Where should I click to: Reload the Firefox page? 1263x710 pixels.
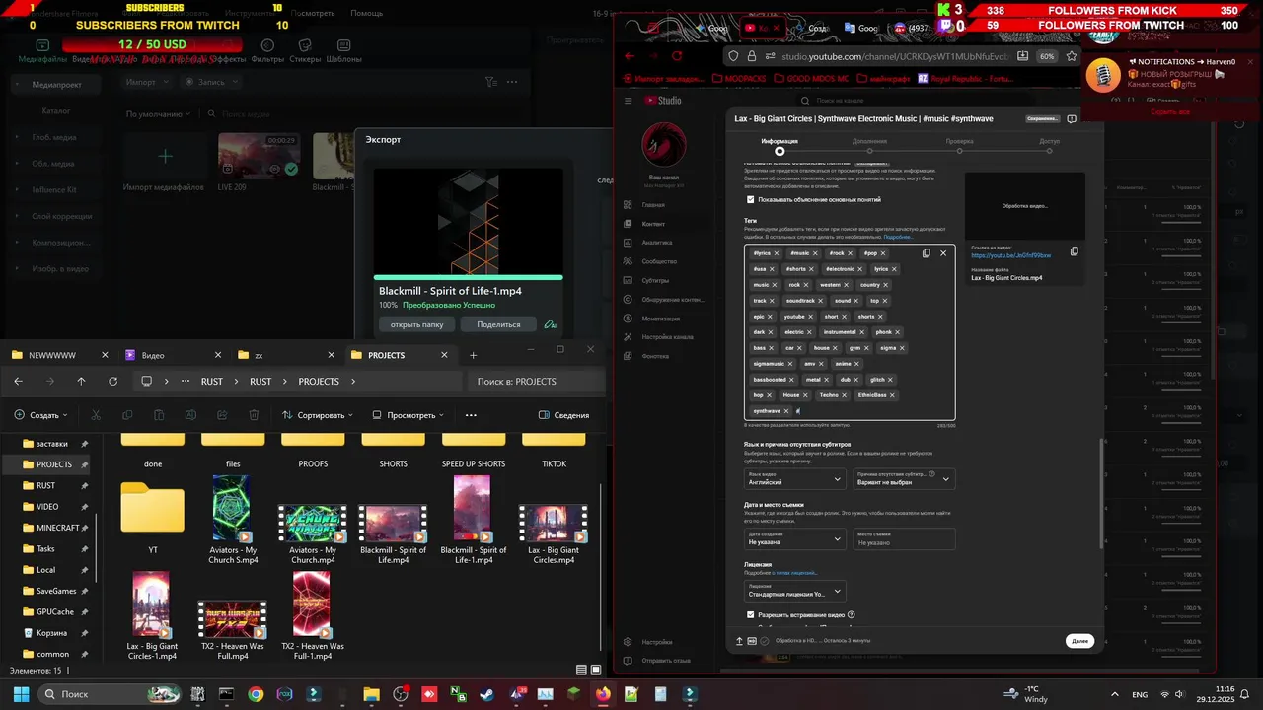677,56
